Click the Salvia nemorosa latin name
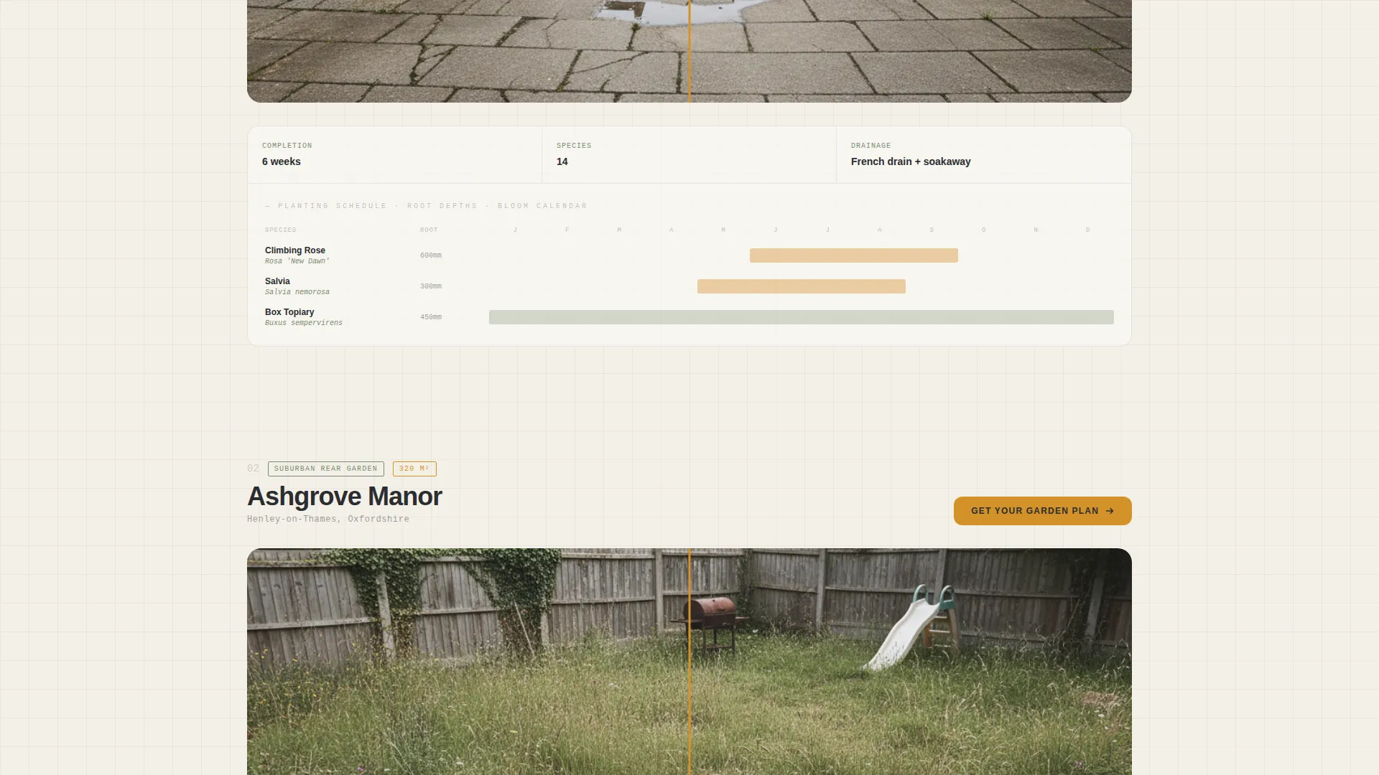1379x775 pixels. click(297, 292)
